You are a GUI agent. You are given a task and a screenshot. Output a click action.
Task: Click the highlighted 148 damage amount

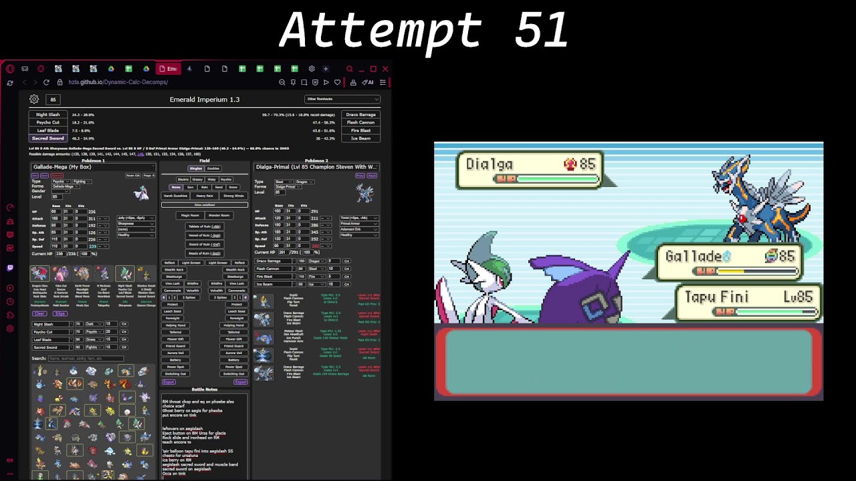(140, 154)
